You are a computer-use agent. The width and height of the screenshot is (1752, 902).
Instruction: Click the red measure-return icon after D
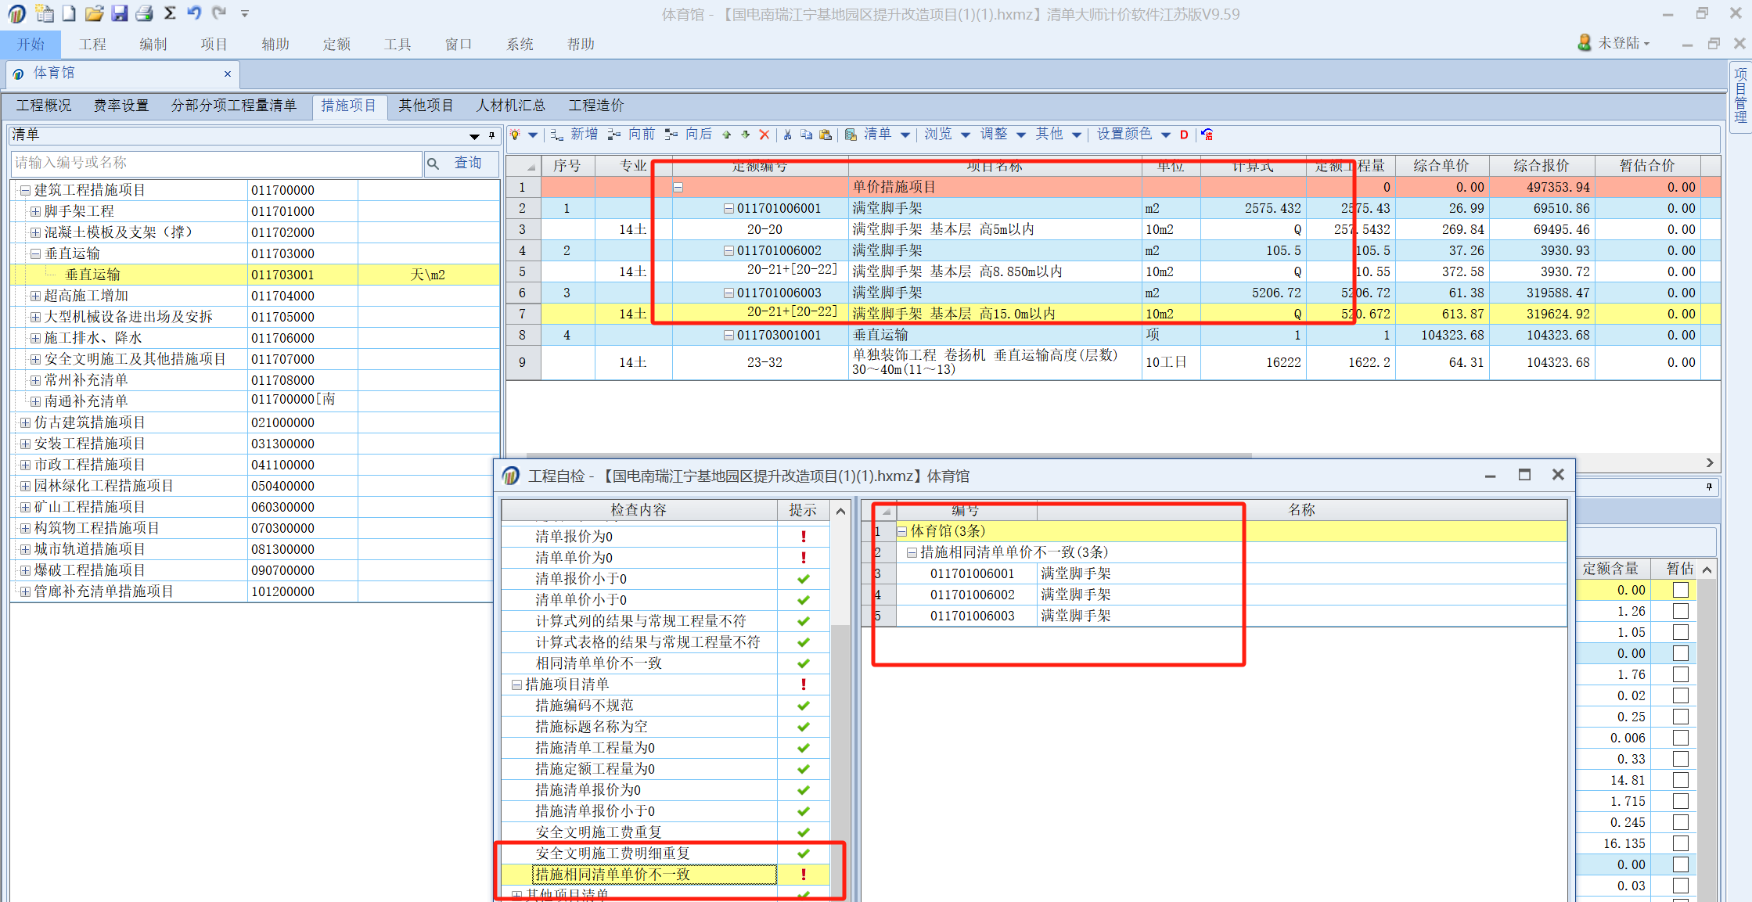1207,135
